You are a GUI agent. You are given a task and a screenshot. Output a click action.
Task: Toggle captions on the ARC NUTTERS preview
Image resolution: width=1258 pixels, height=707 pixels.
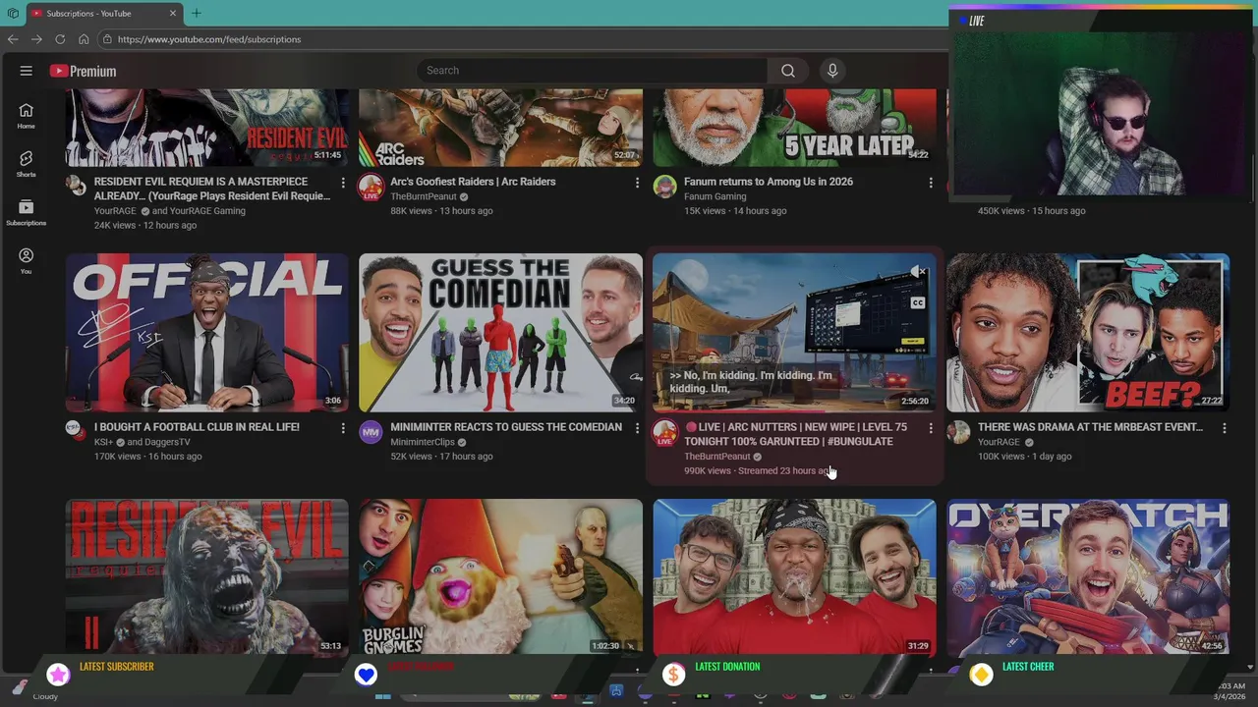point(918,302)
